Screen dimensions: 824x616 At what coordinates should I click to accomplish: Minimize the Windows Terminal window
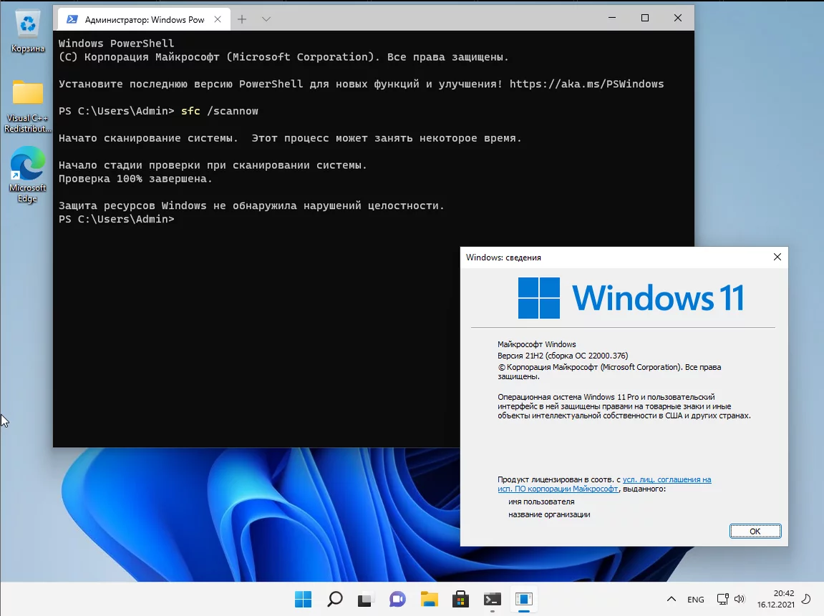point(611,18)
